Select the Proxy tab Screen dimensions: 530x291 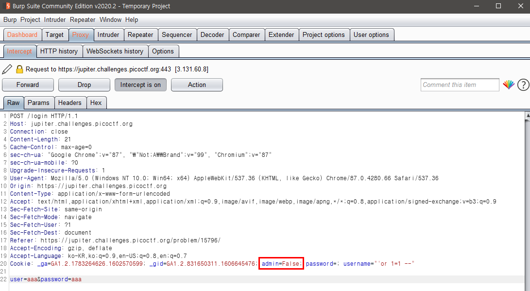click(81, 35)
